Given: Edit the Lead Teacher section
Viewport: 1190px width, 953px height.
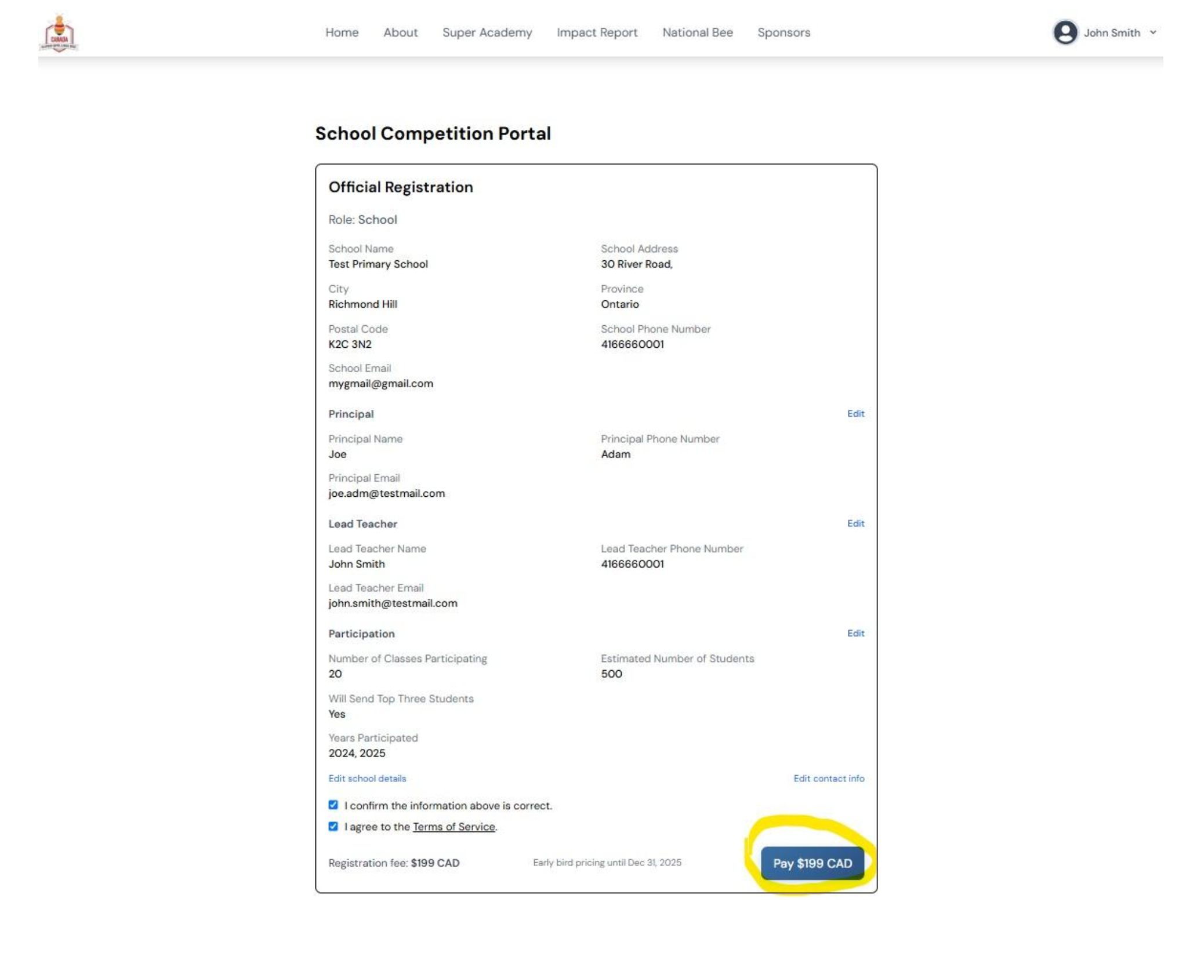Looking at the screenshot, I should click(x=856, y=523).
